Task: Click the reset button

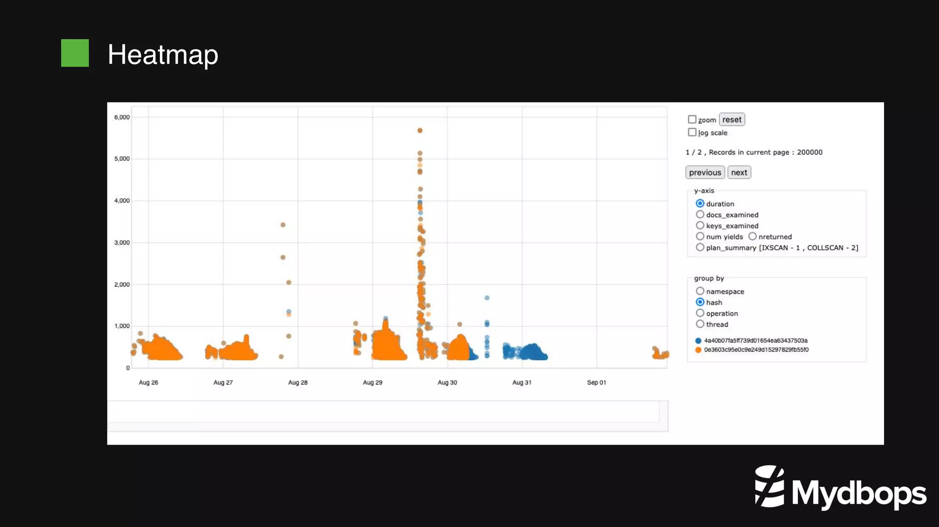Action: point(732,120)
